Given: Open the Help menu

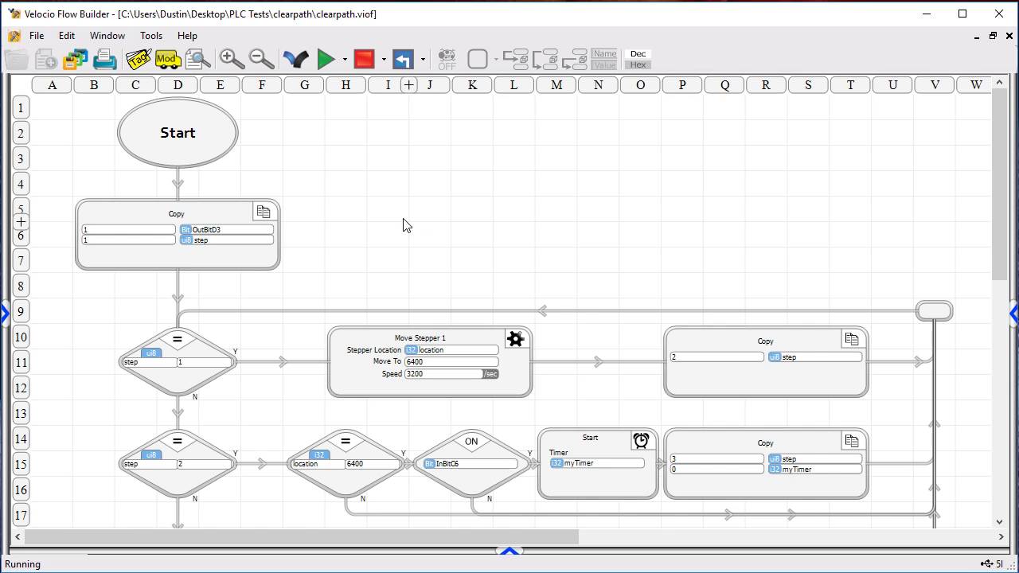Looking at the screenshot, I should pos(187,36).
